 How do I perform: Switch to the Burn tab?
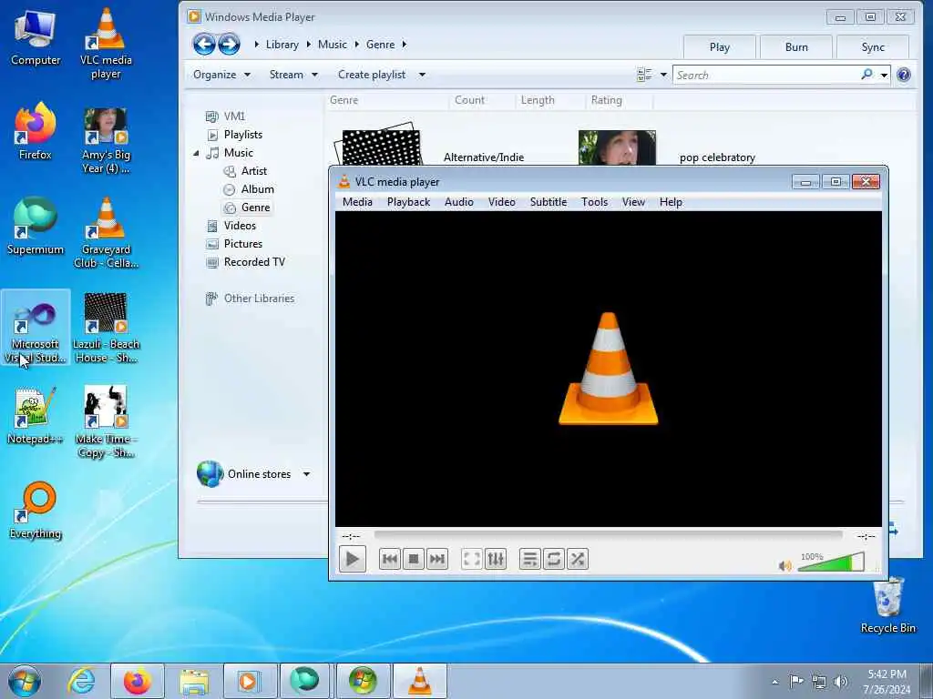click(x=796, y=47)
